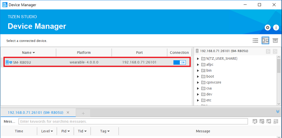Image resolution: width=282 pixels, height=138 pixels.
Task: Open the Tag filter dropdown
Action: coord(105,131)
